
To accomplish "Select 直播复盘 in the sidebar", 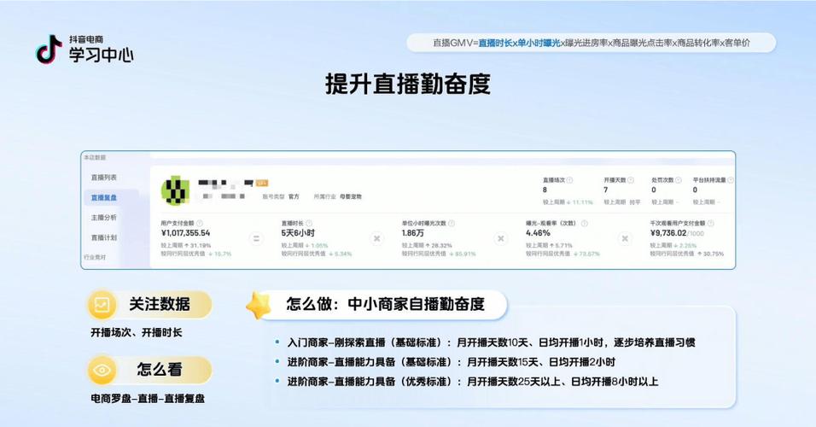I will click(x=104, y=197).
